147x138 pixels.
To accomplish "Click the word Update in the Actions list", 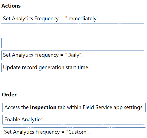I will (x=11, y=68).
